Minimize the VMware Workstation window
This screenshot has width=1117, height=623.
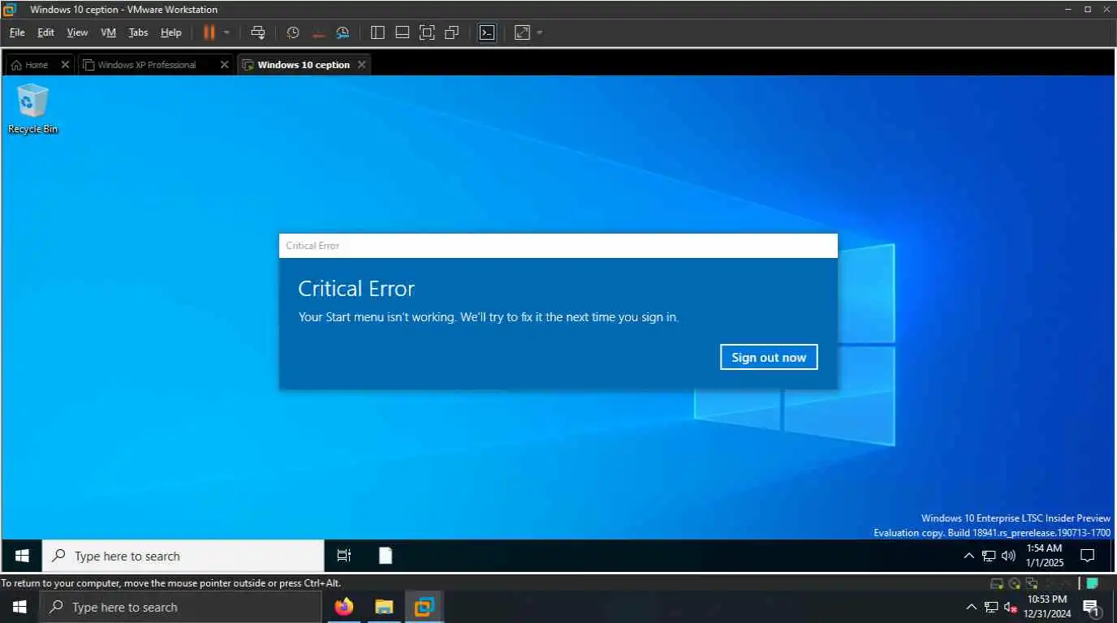pyautogui.click(x=1069, y=10)
